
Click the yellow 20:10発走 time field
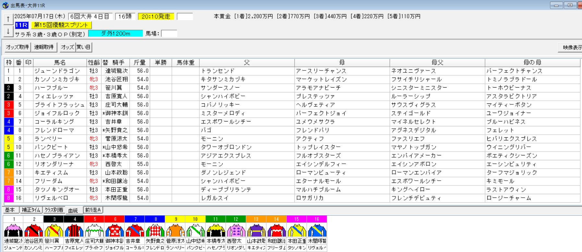pos(156,16)
